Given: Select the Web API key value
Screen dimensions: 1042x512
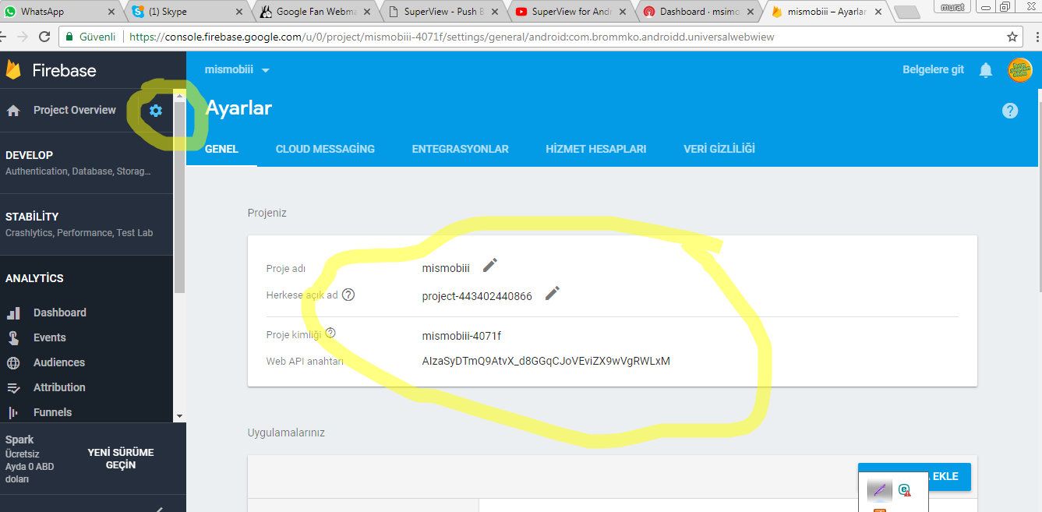Looking at the screenshot, I should tap(546, 361).
